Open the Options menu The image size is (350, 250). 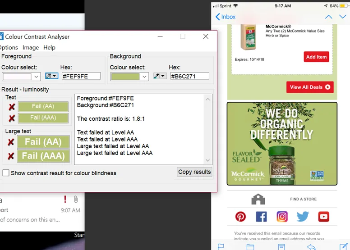point(9,47)
